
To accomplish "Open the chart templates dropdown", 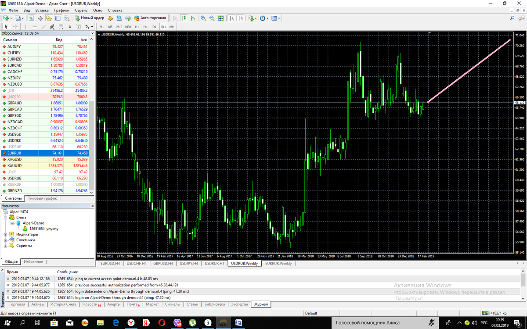I will point(275,18).
